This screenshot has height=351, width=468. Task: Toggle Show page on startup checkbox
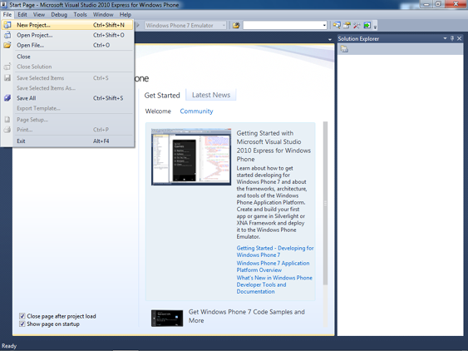[x=22, y=324]
